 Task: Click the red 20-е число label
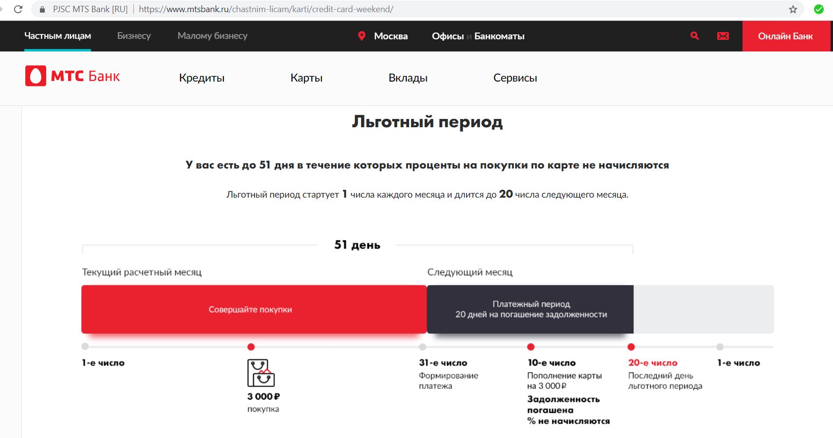(x=652, y=363)
